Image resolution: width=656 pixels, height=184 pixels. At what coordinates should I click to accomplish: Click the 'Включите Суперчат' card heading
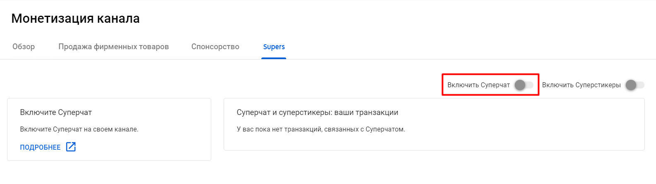[56, 112]
